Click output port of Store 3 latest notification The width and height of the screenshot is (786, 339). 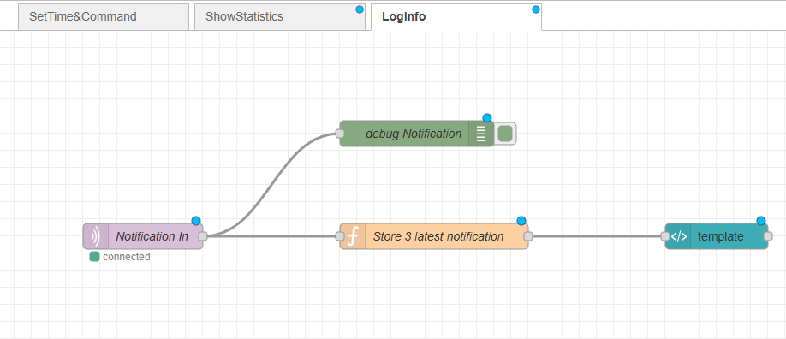tap(528, 236)
